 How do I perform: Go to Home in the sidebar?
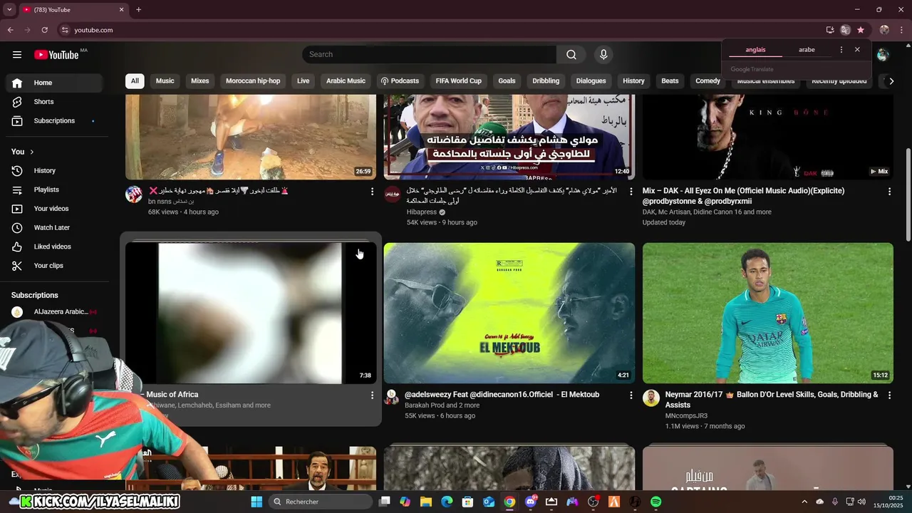pos(54,83)
